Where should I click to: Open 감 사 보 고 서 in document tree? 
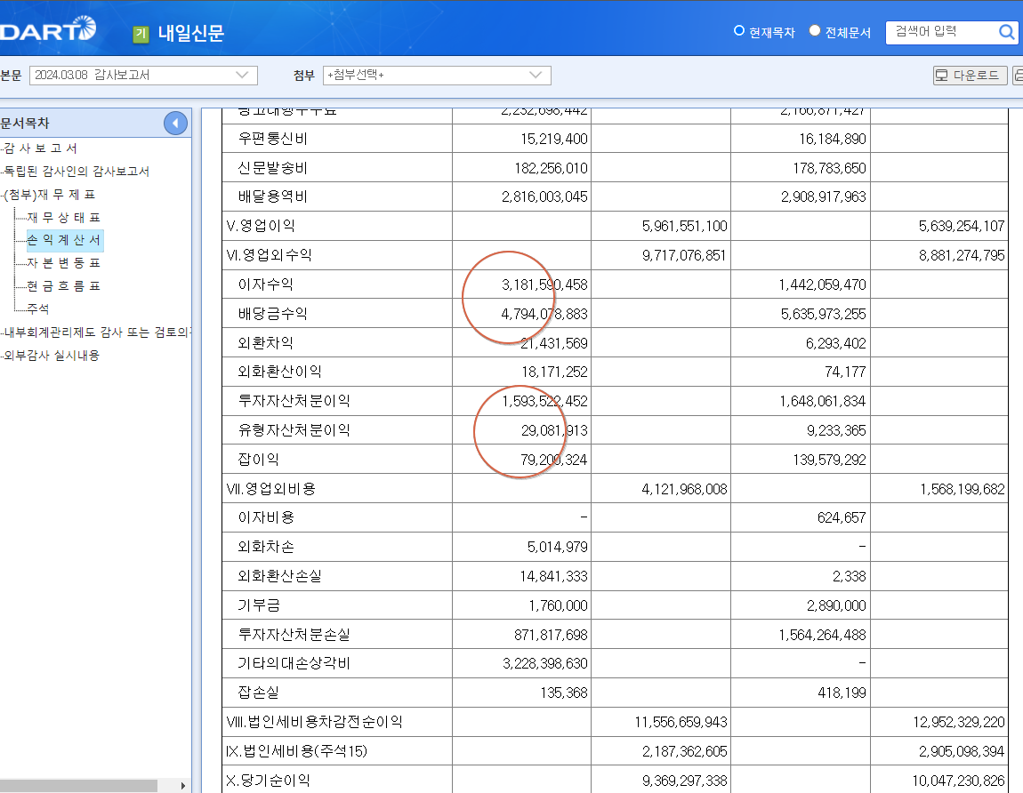coord(40,148)
